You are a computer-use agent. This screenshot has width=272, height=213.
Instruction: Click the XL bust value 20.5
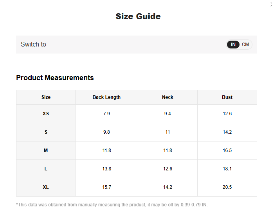[227, 187]
